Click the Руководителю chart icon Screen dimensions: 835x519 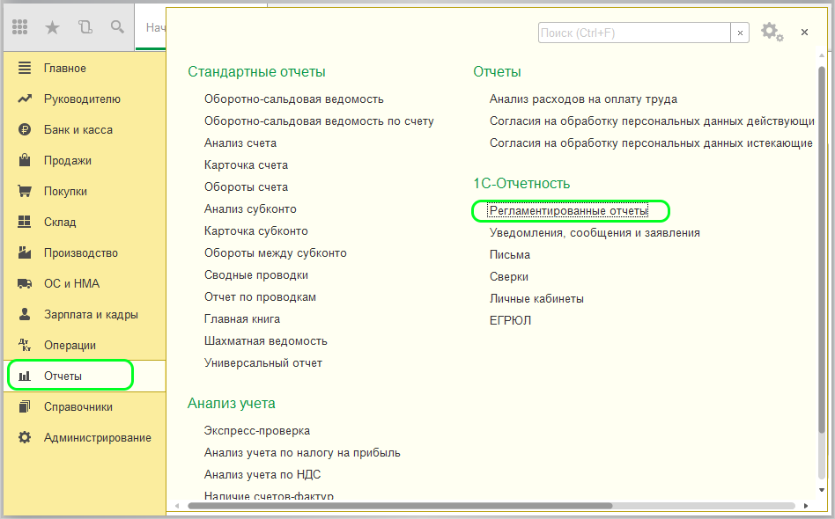[25, 99]
